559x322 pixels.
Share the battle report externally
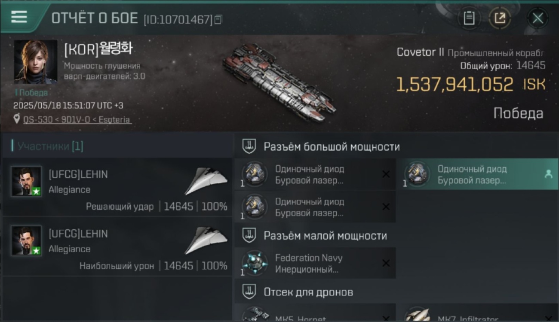(x=500, y=18)
